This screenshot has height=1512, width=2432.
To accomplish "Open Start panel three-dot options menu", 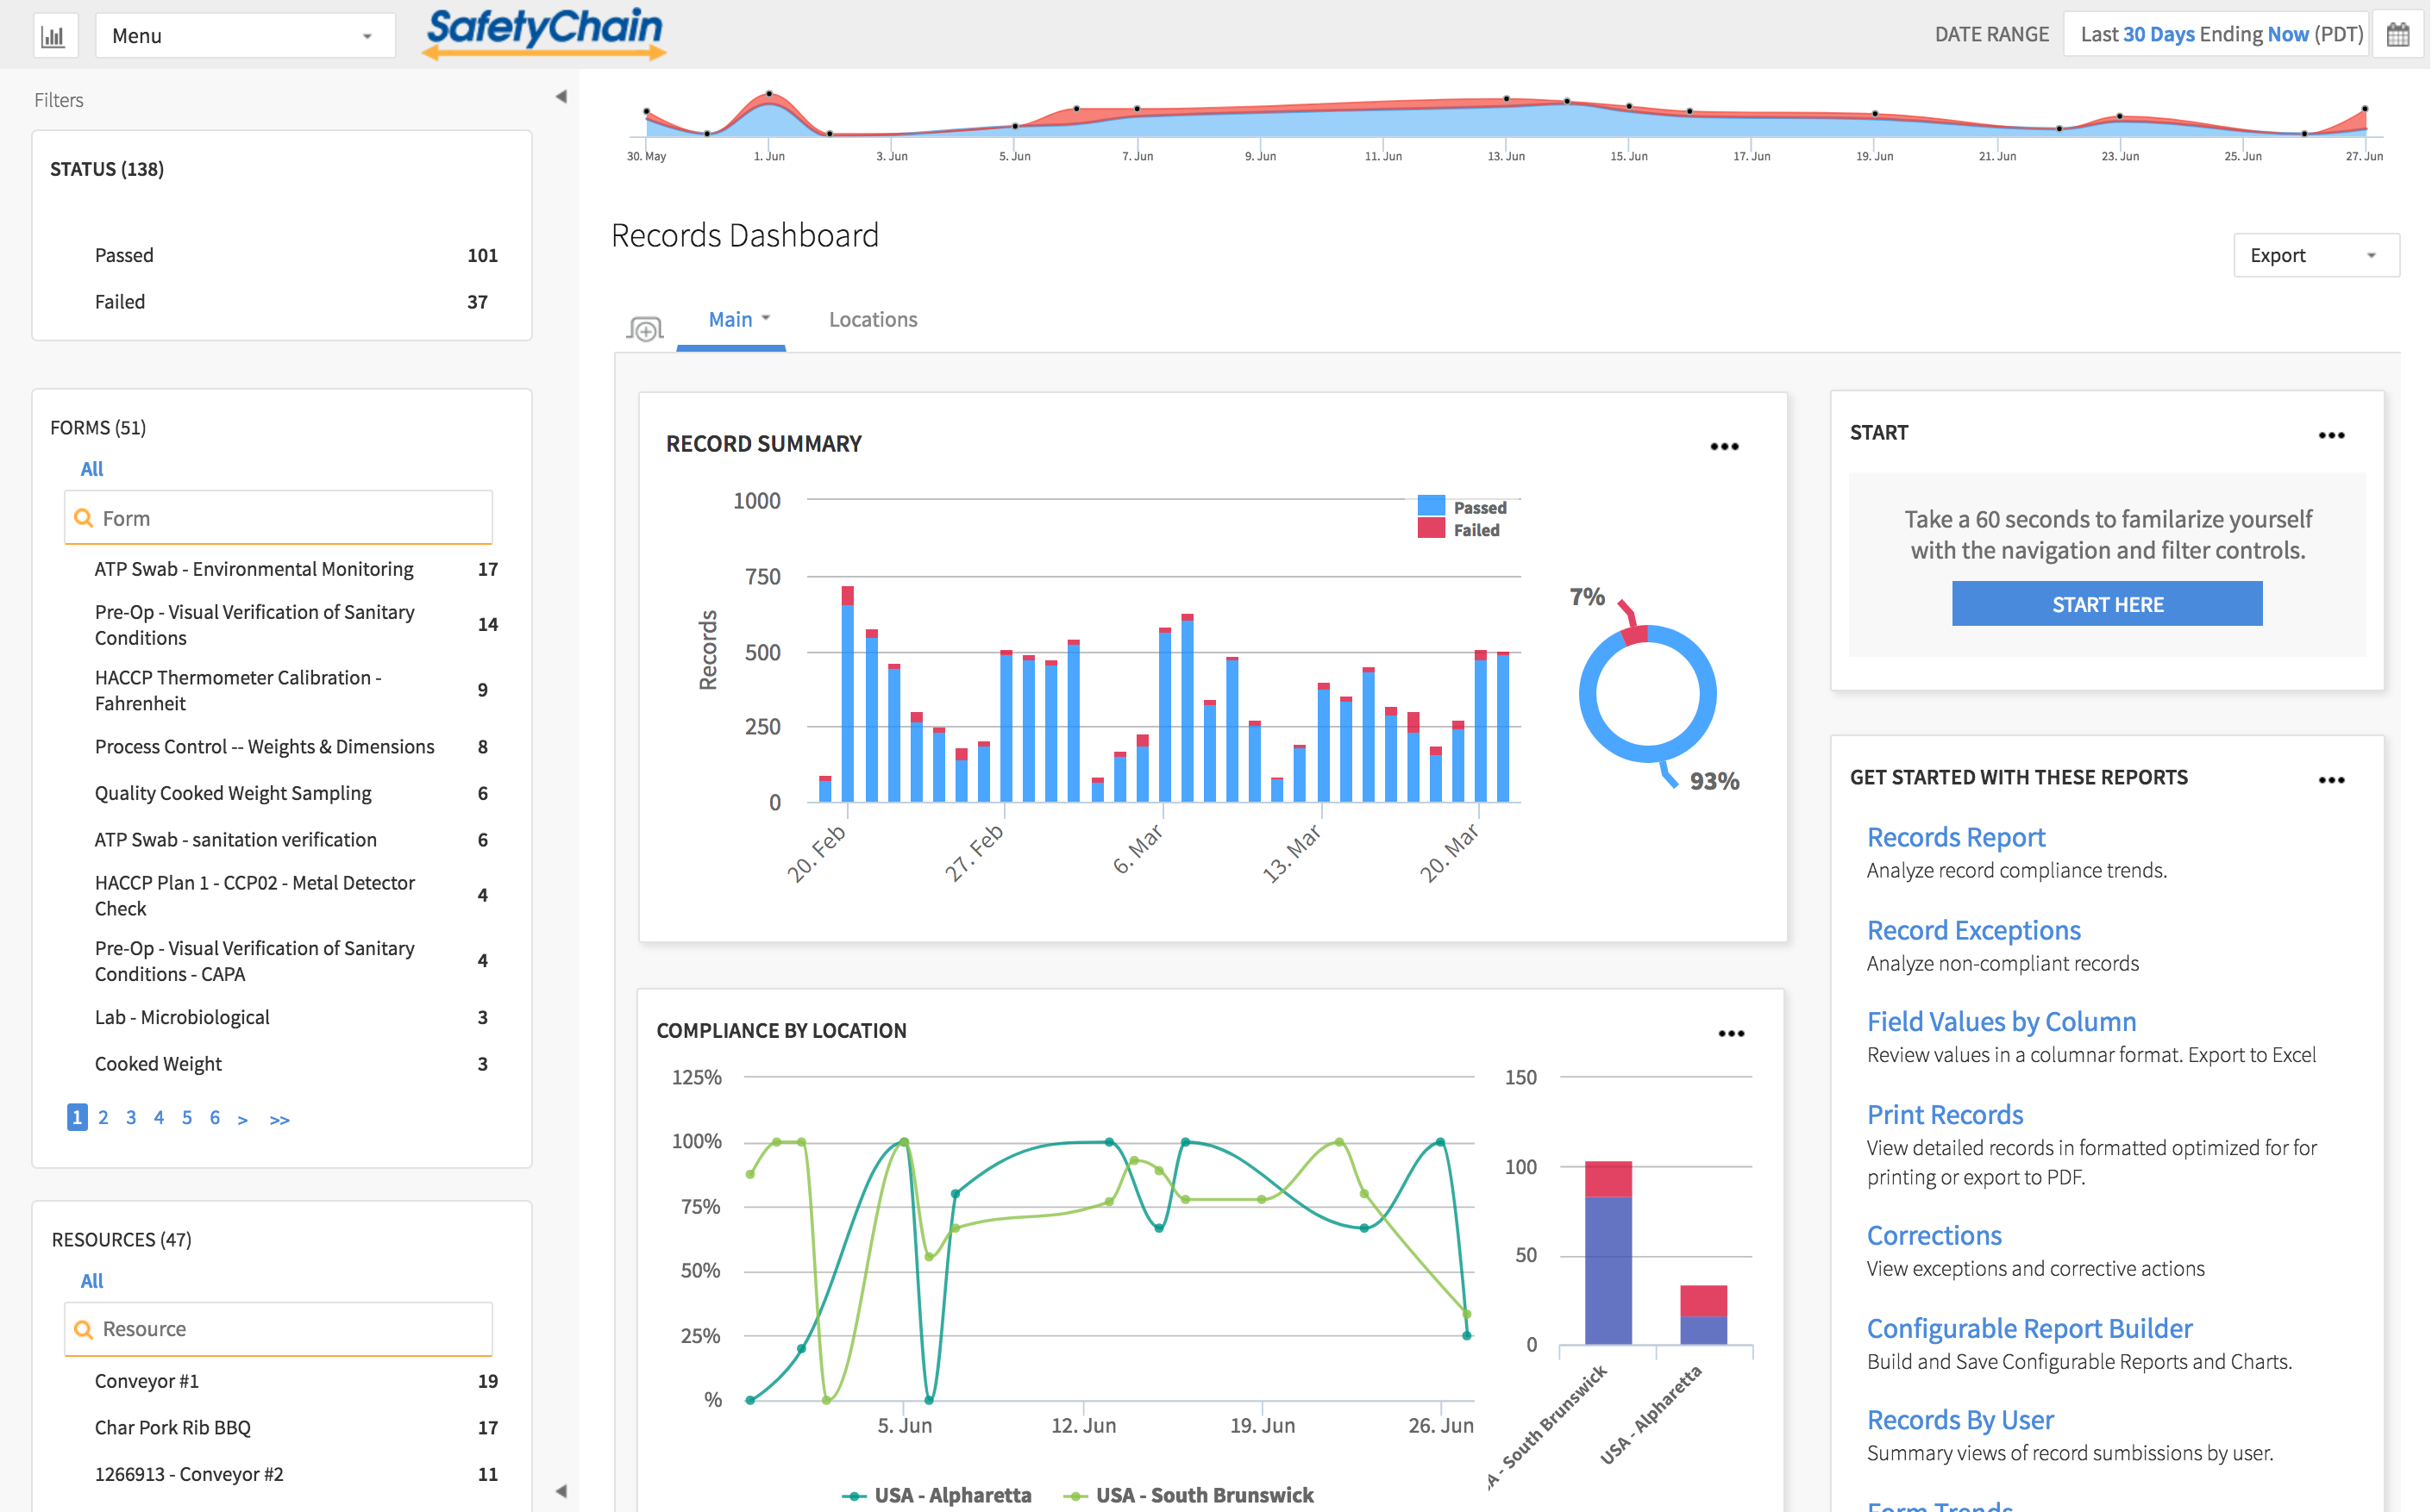I will point(2331,435).
